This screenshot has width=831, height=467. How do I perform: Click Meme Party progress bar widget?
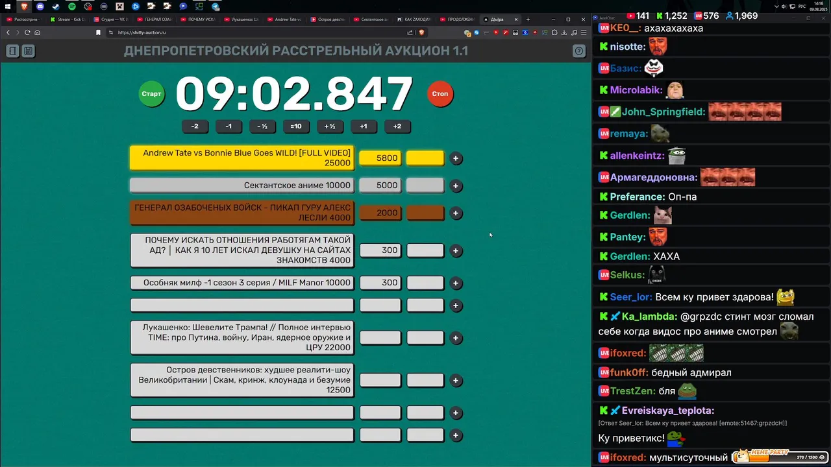click(780, 457)
